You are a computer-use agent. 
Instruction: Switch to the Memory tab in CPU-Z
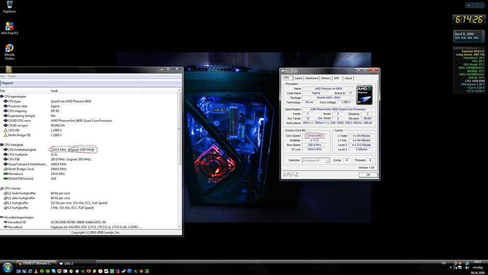click(x=326, y=78)
